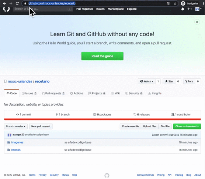Click the Read the guide button

[102, 56]
